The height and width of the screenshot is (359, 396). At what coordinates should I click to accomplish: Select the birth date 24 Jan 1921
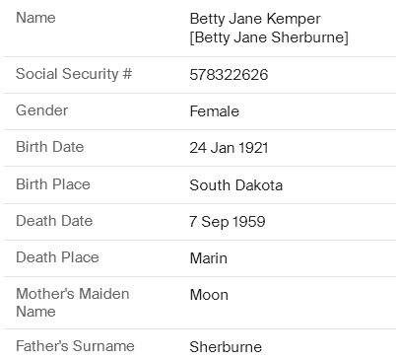pyautogui.click(x=229, y=148)
